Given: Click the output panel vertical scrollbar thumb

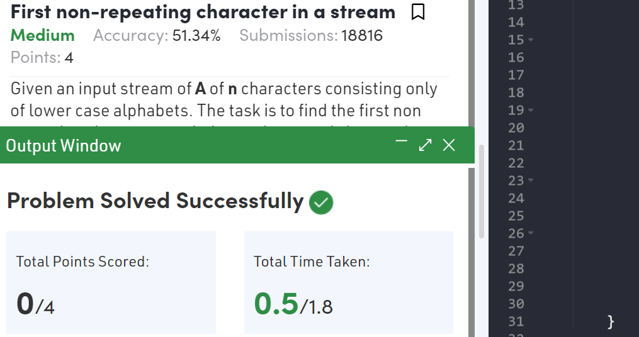Looking at the screenshot, I should [481, 191].
